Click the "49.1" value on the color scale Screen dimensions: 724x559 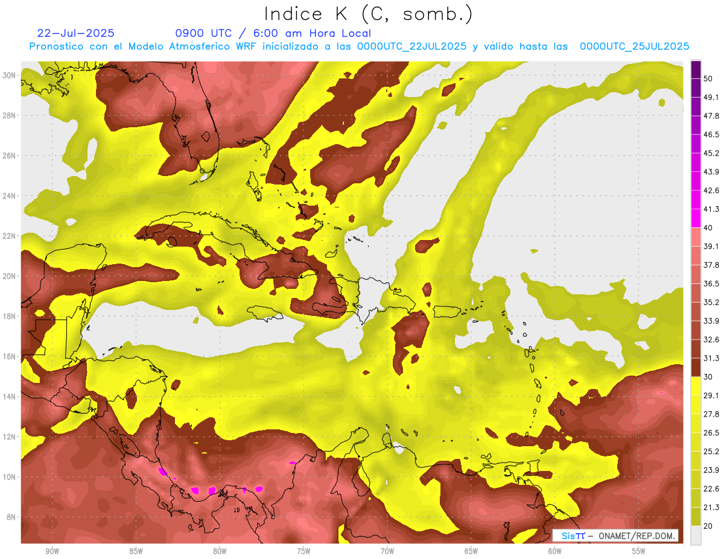pyautogui.click(x=712, y=97)
